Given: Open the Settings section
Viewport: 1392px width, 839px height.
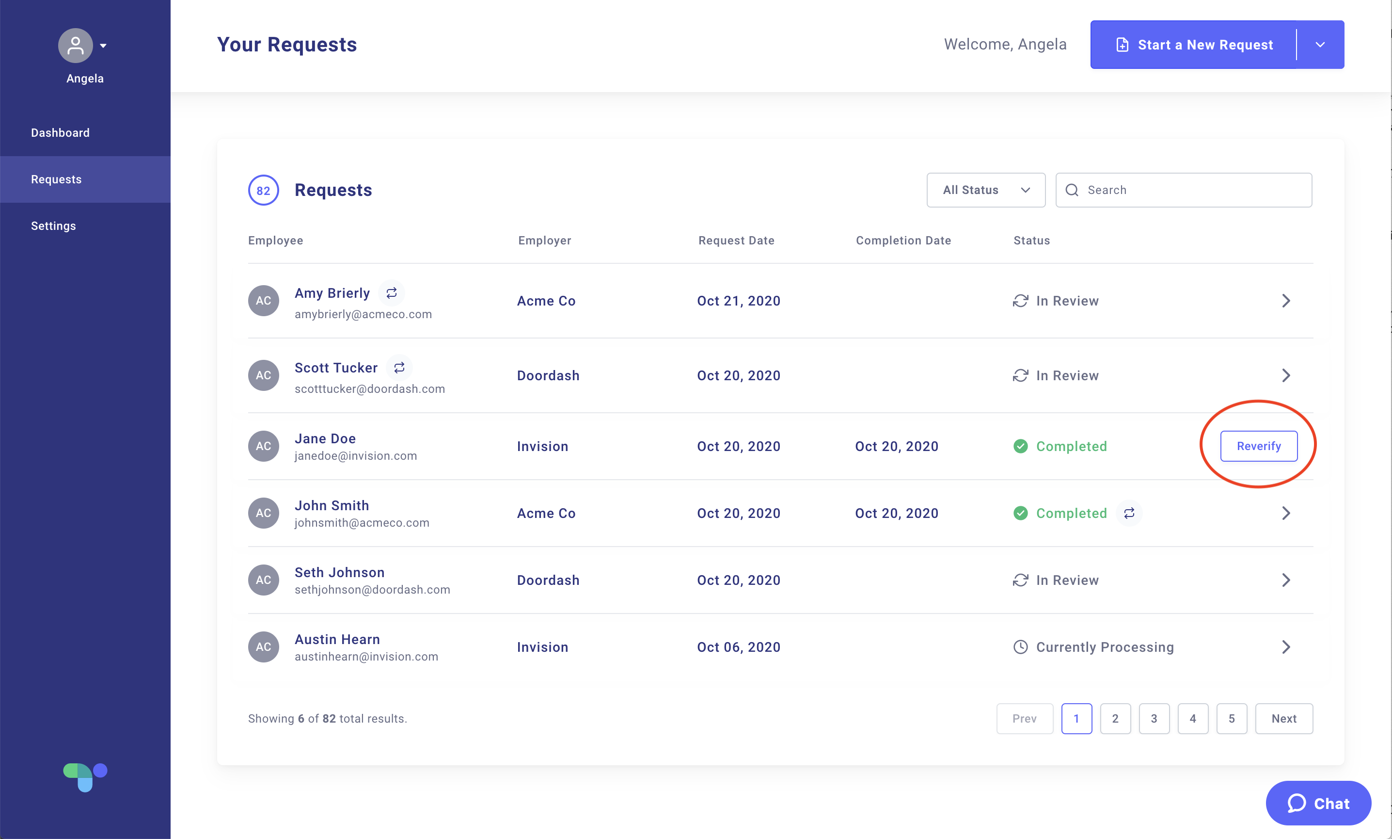Looking at the screenshot, I should coord(53,226).
